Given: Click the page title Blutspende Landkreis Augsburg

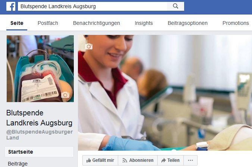Looking at the screenshot, I should pyautogui.click(x=40, y=118).
